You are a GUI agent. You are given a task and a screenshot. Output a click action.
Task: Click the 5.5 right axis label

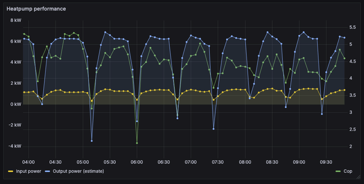352,27
